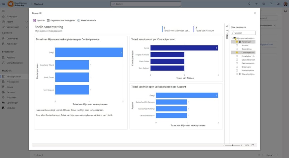This screenshot has height=158, width=289.
Task: Click the zoom in plus button
Action: click(241, 145)
